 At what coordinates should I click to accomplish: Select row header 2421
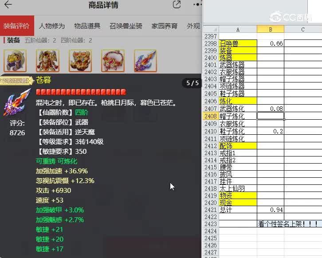(x=211, y=210)
